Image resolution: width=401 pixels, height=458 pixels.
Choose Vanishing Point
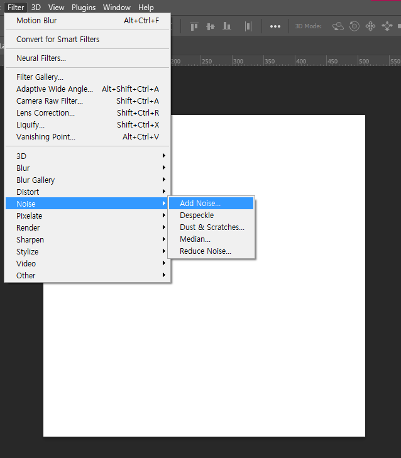[x=87, y=137]
